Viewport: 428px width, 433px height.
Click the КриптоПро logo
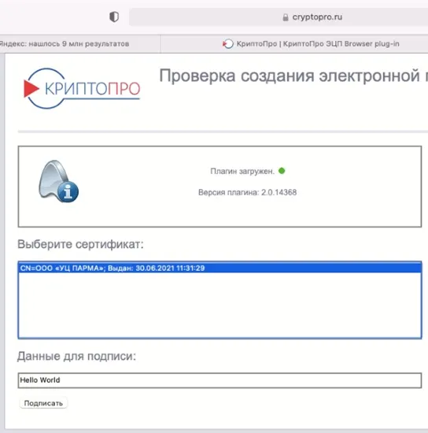point(82,88)
